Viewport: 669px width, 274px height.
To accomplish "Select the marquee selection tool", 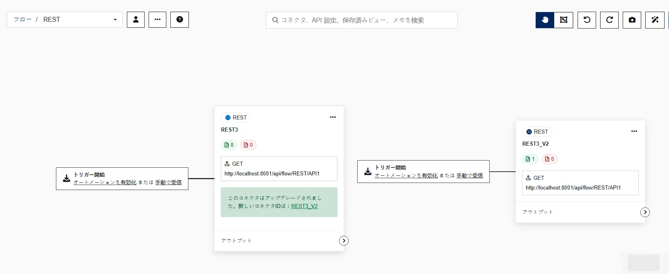I will [x=563, y=20].
